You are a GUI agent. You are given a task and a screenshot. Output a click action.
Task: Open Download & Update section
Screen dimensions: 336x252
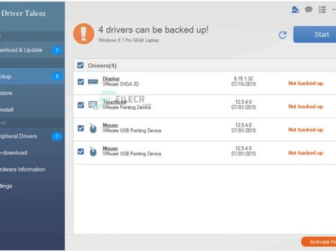pos(32,50)
